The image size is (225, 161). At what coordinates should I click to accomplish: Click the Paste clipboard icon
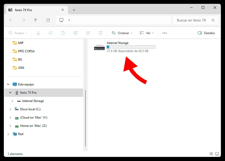[x=63, y=33]
